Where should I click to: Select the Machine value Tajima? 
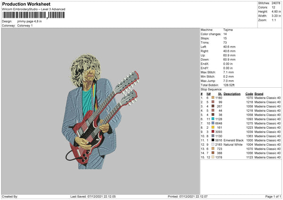(x=228, y=30)
